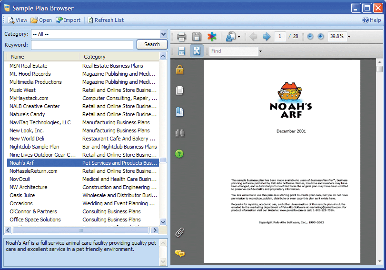
Task: Click Import in the toolbar
Action: 68,20
